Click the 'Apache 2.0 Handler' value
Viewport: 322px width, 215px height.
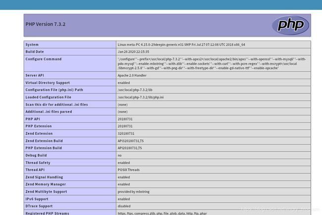click(x=132, y=75)
